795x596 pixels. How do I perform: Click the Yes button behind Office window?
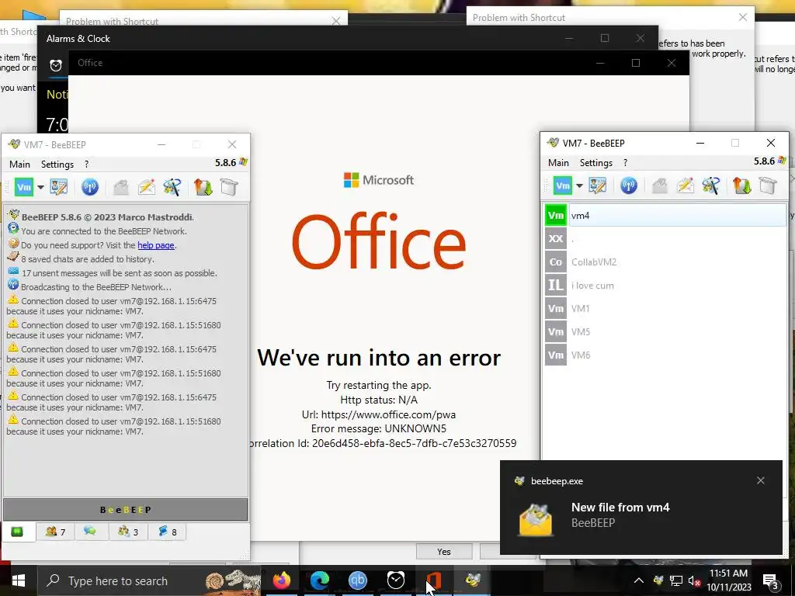[x=444, y=552]
